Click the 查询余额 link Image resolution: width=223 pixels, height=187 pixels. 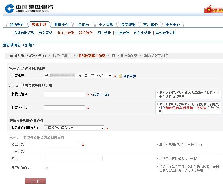click(129, 76)
